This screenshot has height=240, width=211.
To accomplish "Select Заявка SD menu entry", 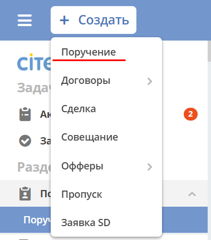I will click(106, 223).
